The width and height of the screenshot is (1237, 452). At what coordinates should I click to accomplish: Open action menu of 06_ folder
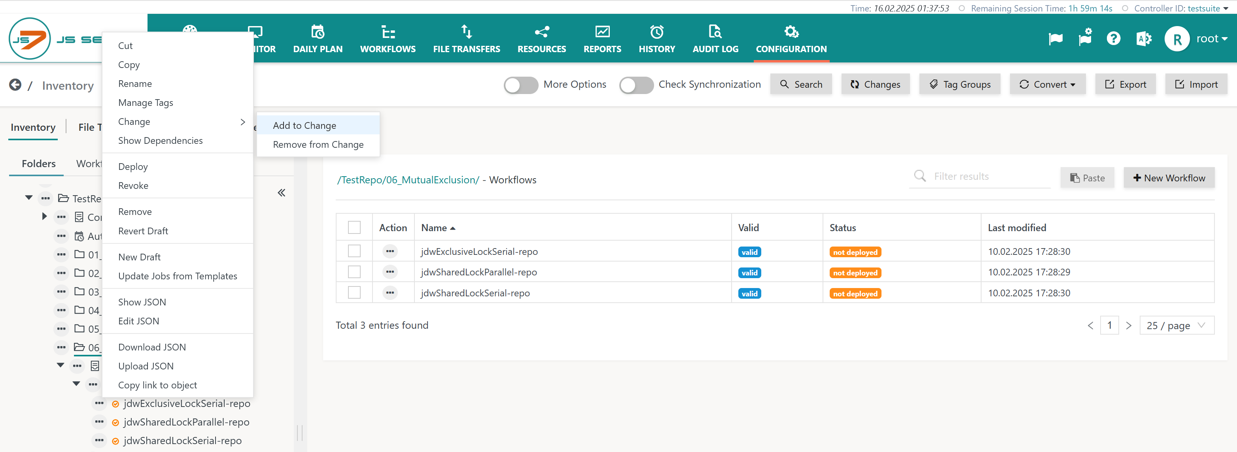[x=61, y=347]
